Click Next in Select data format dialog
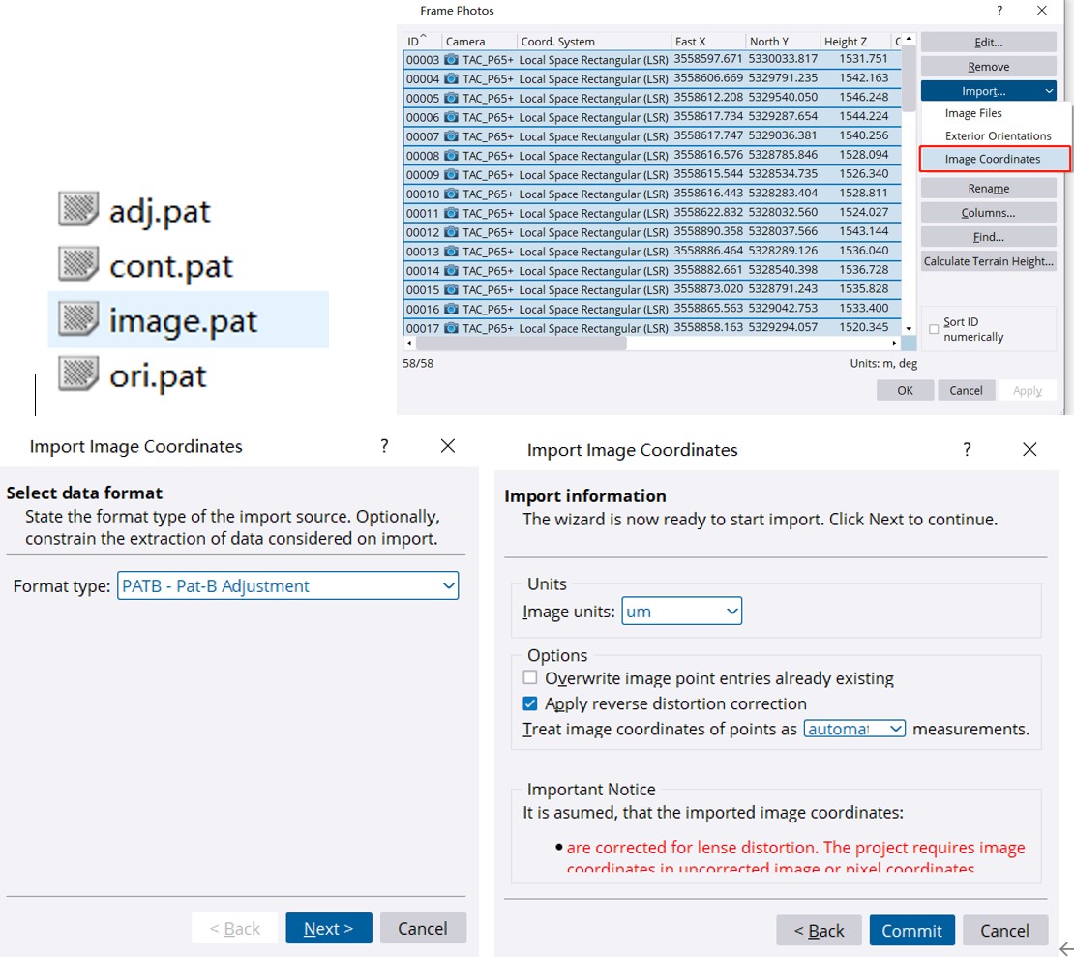The height and width of the screenshot is (957, 1074). tap(328, 928)
